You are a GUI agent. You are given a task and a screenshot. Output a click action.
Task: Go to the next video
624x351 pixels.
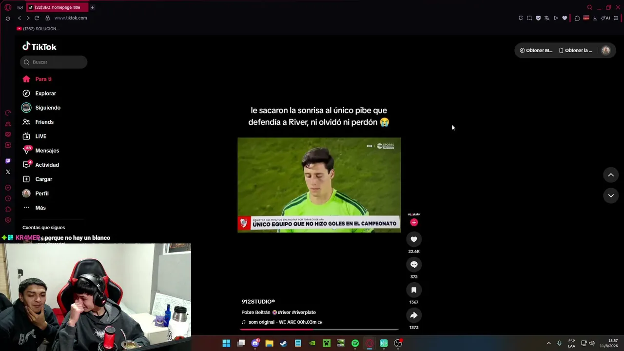pos(611,195)
